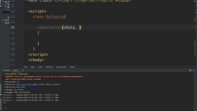The width and height of the screenshot is (197, 111).
Task: Hide the Terminal panel with minimize icon
Action: point(194,70)
